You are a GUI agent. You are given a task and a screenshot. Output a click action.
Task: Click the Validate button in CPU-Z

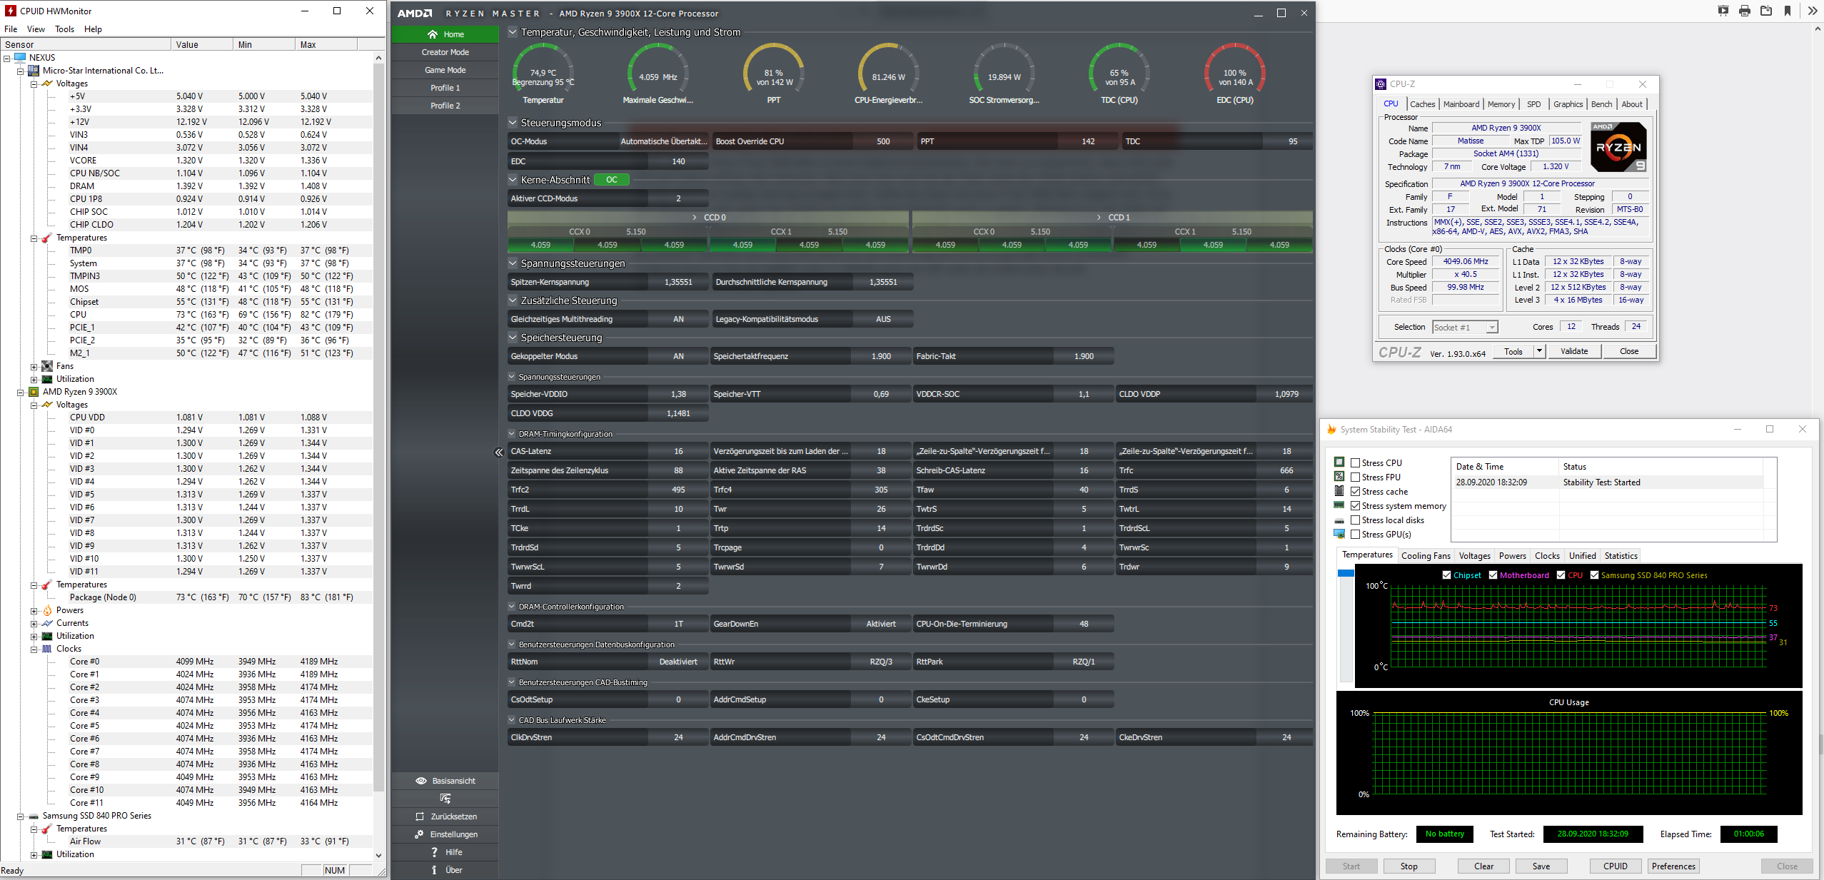(1574, 351)
